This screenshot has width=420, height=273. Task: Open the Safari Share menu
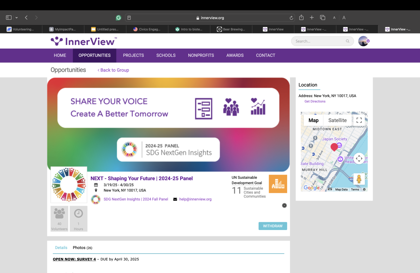301,17
